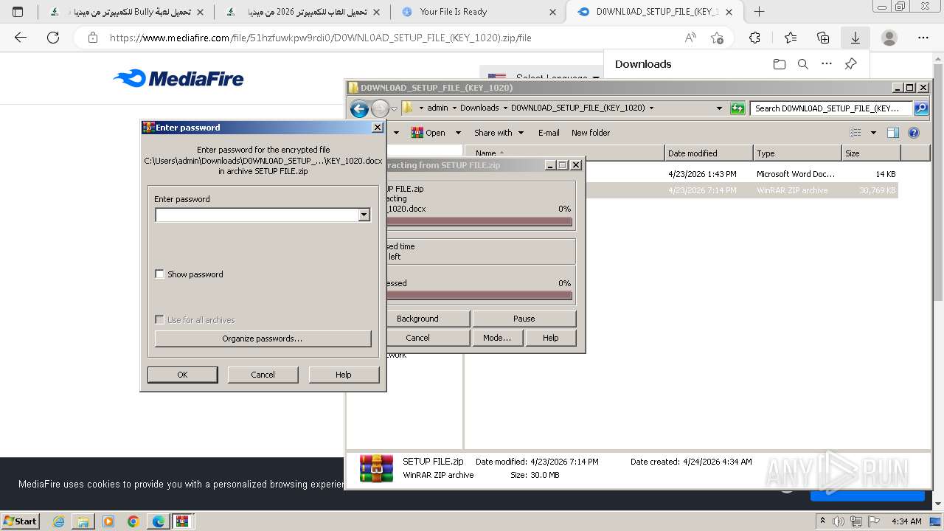Image resolution: width=944 pixels, height=531 pixels.
Task: Open Google Chrome from the taskbar
Action: coord(133,521)
